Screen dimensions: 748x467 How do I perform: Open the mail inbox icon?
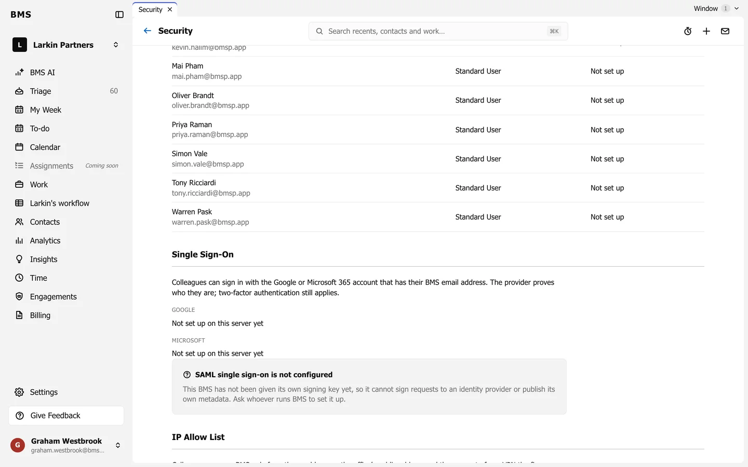725,31
